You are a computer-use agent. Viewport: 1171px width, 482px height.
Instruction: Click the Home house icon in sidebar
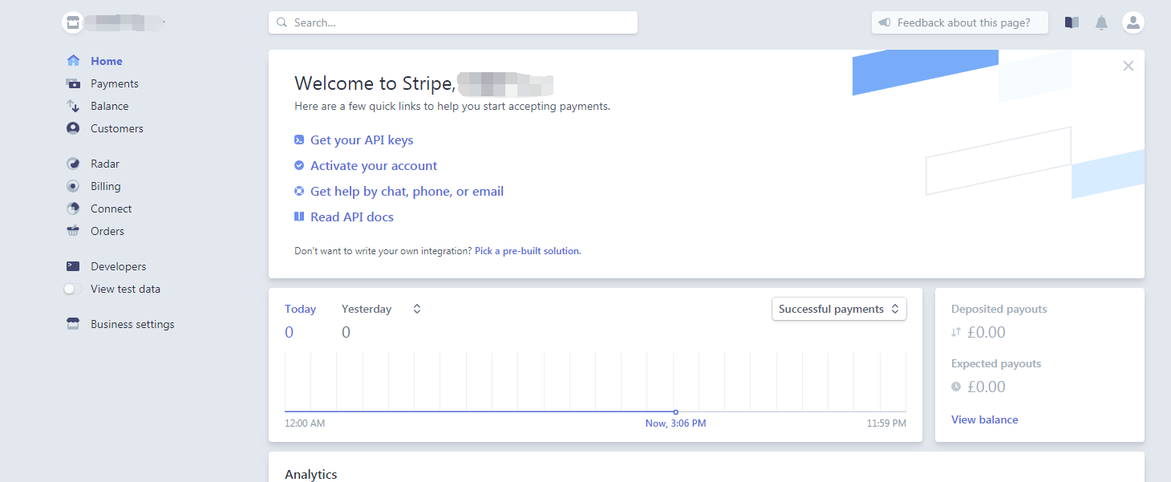tap(73, 61)
